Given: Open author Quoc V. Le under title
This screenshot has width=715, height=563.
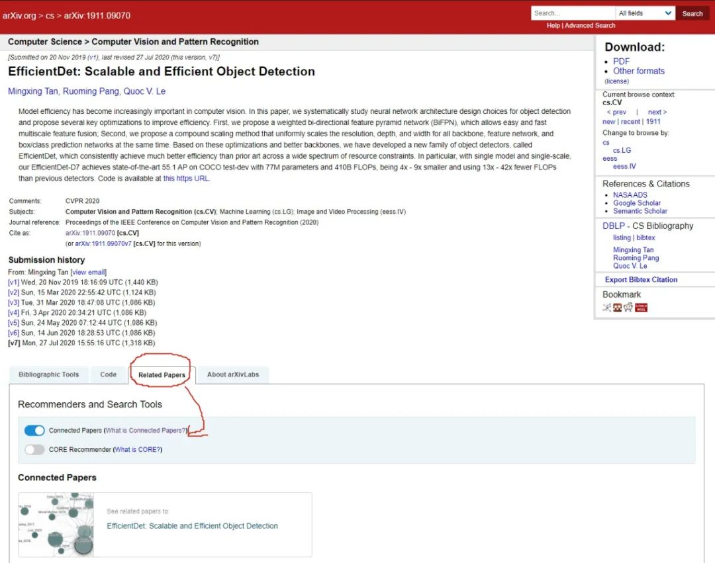Looking at the screenshot, I should (144, 91).
